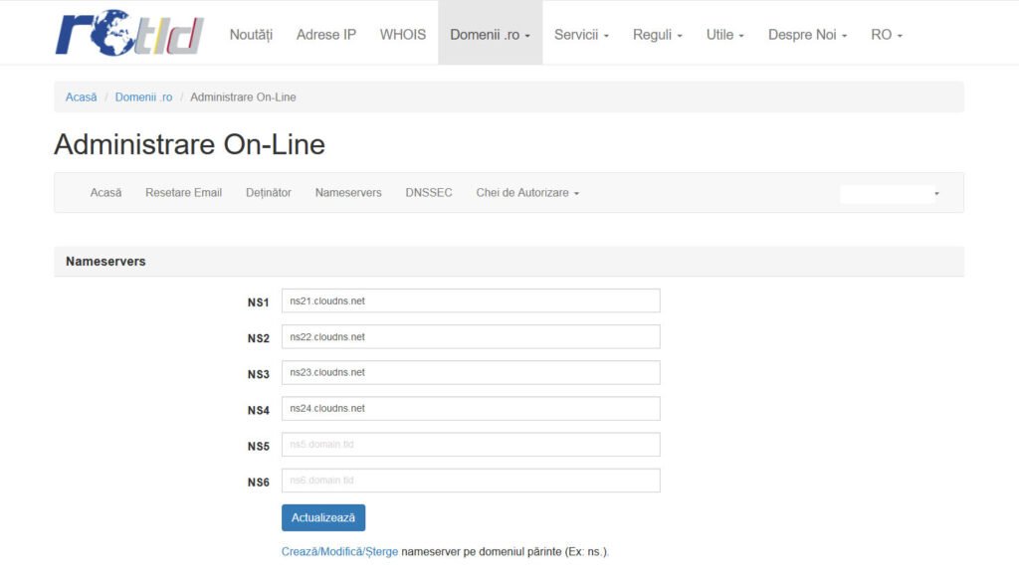Open the Resetare Email page
This screenshot has height=588, width=1019.
183,192
